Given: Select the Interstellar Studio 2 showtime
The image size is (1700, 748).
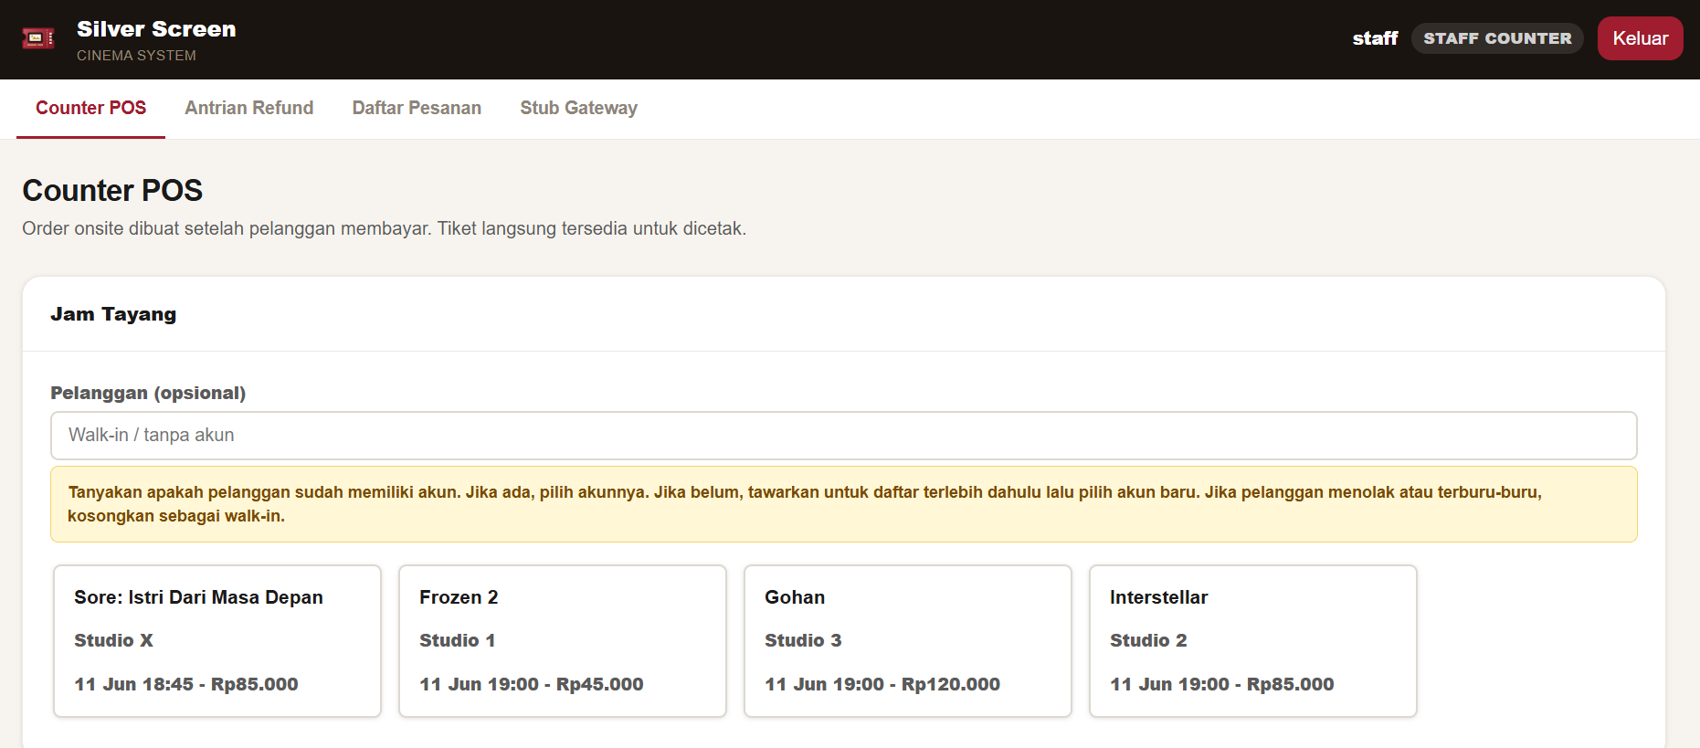Looking at the screenshot, I should point(1253,640).
